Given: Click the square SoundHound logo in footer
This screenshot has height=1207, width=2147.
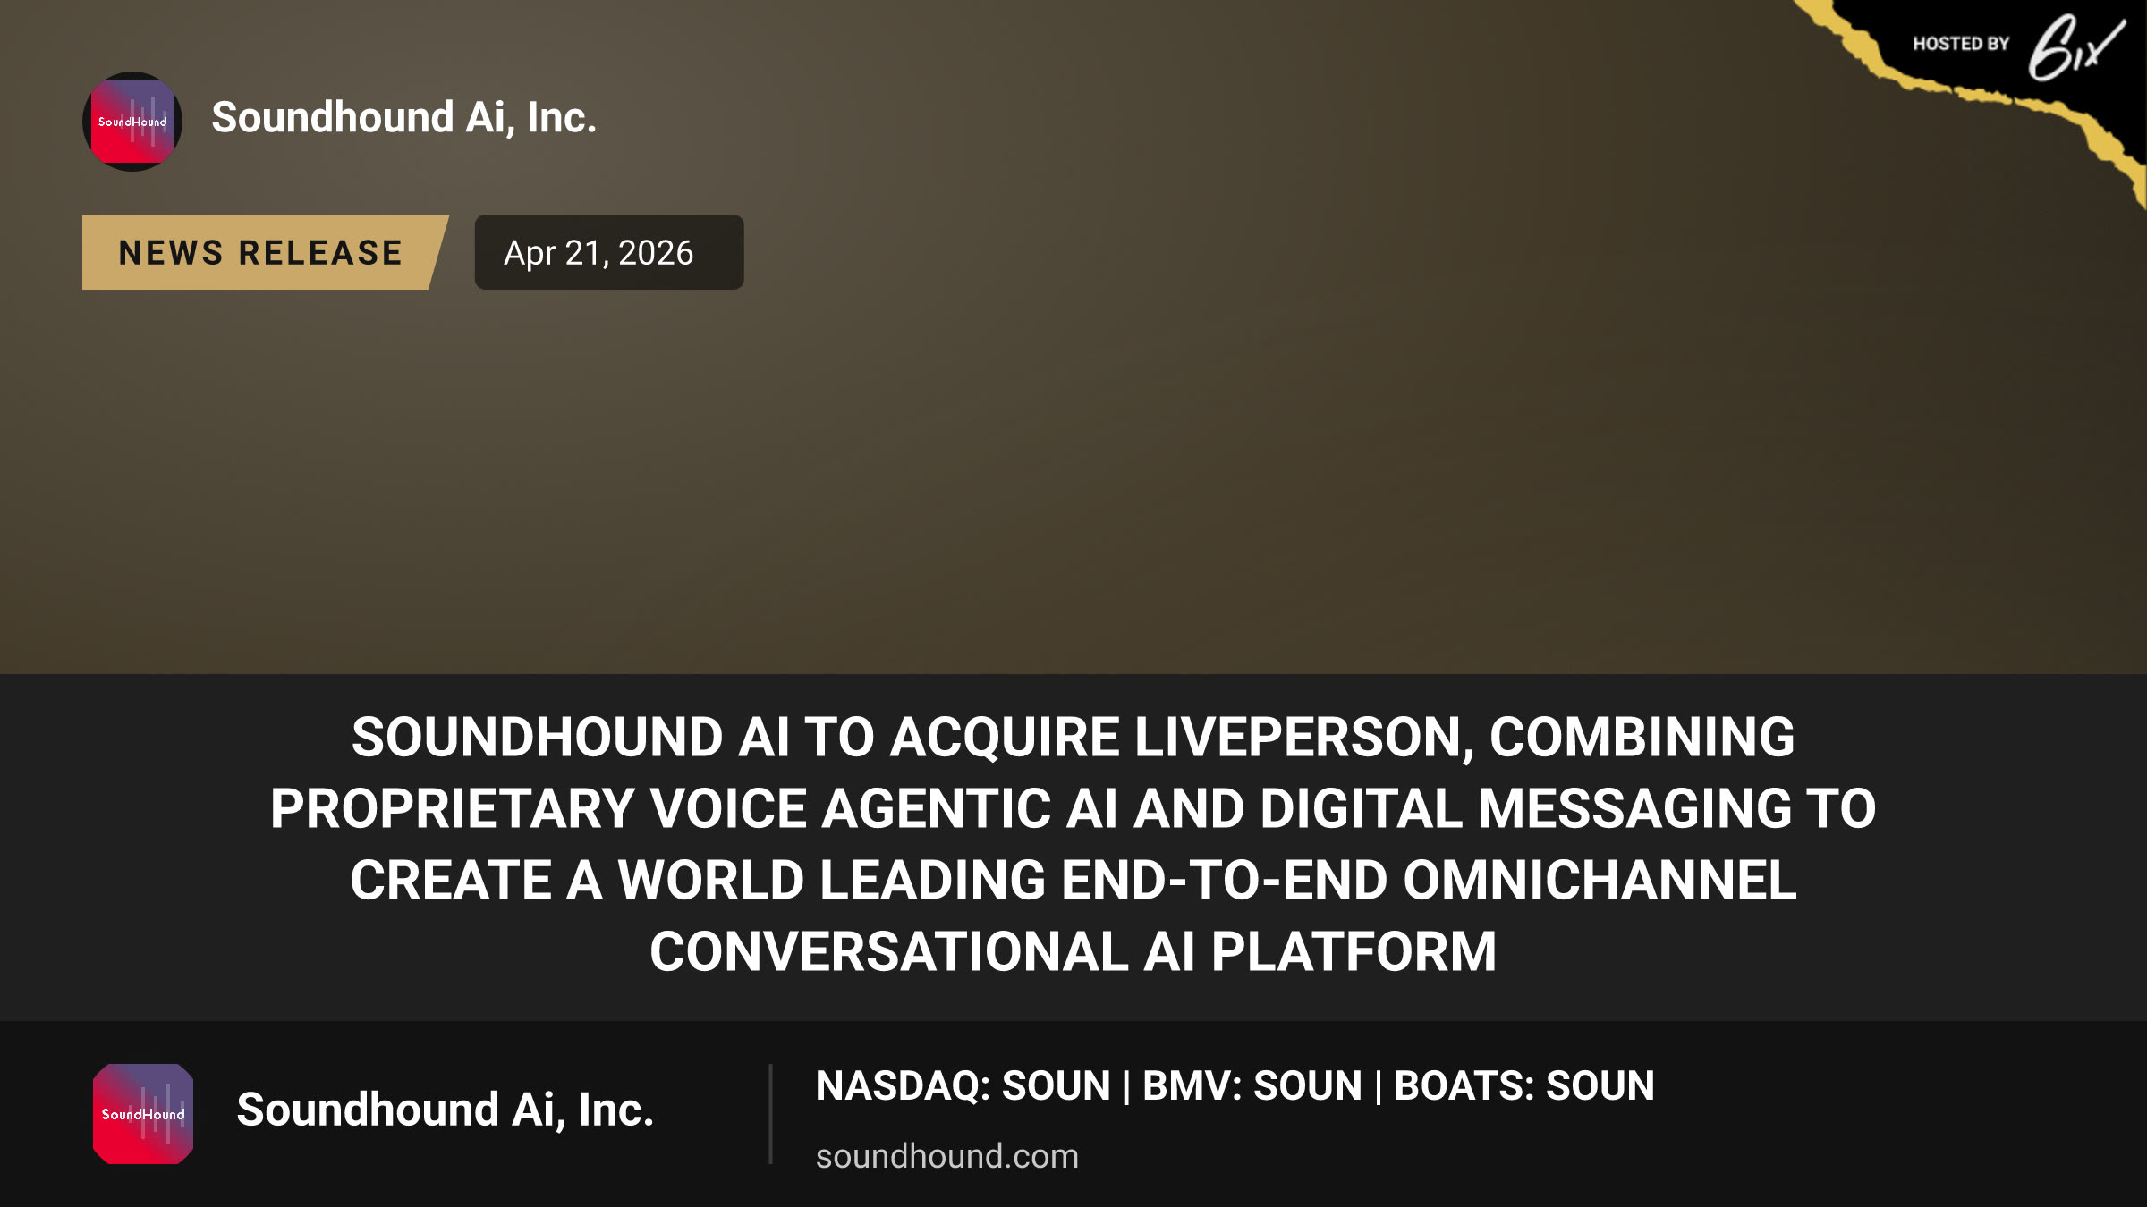Looking at the screenshot, I should pyautogui.click(x=143, y=1114).
